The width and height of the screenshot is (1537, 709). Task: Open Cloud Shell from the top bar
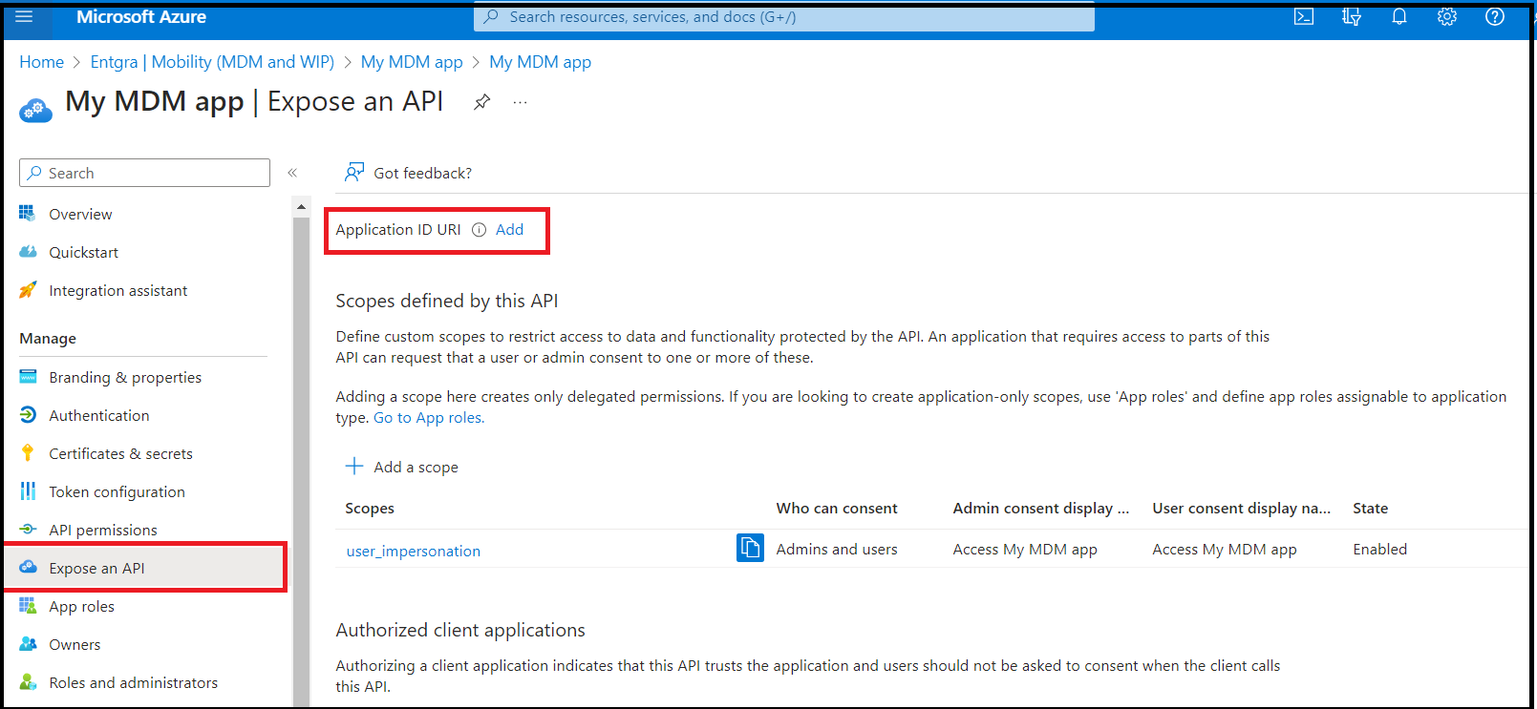[x=1304, y=16]
